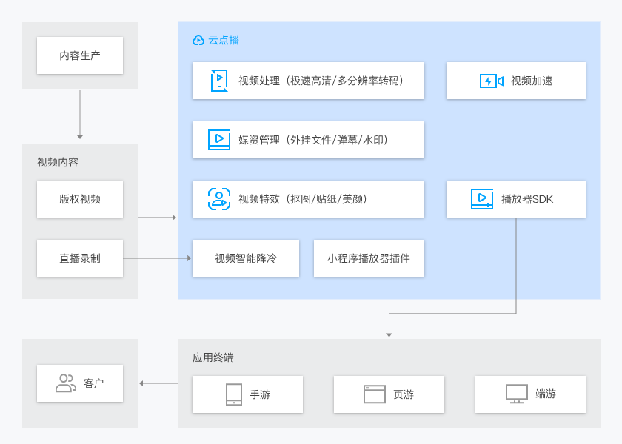The image size is (622, 444).
Task: Click the 云点播 cloud icon
Action: tap(196, 40)
